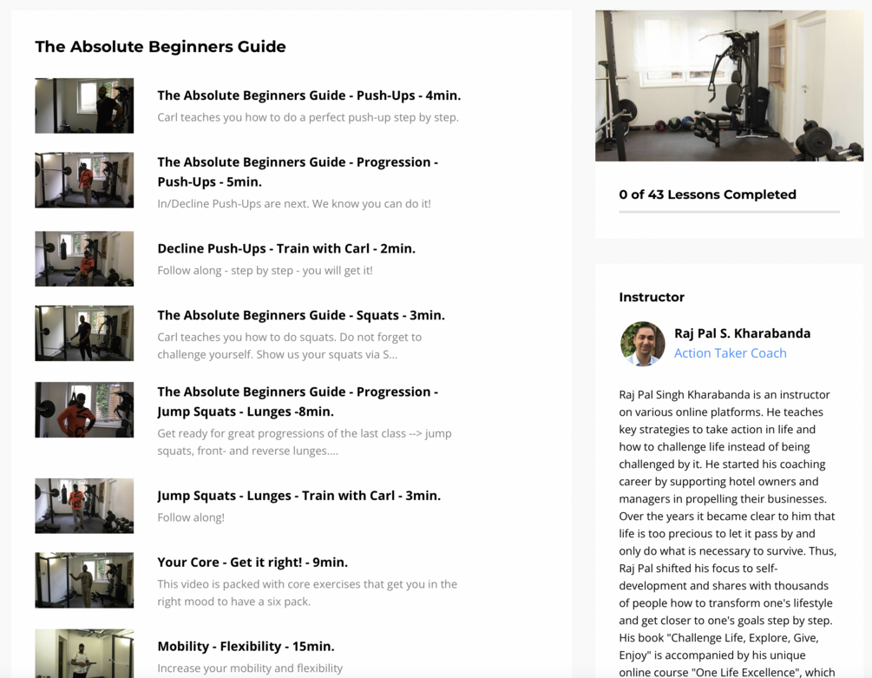Click 'This video is packed with core exercises' text
Image resolution: width=872 pixels, height=678 pixels.
307,592
